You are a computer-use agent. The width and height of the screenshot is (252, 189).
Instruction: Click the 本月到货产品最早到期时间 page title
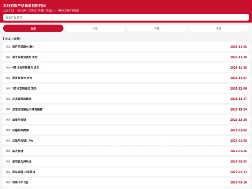pyautogui.click(x=24, y=6)
